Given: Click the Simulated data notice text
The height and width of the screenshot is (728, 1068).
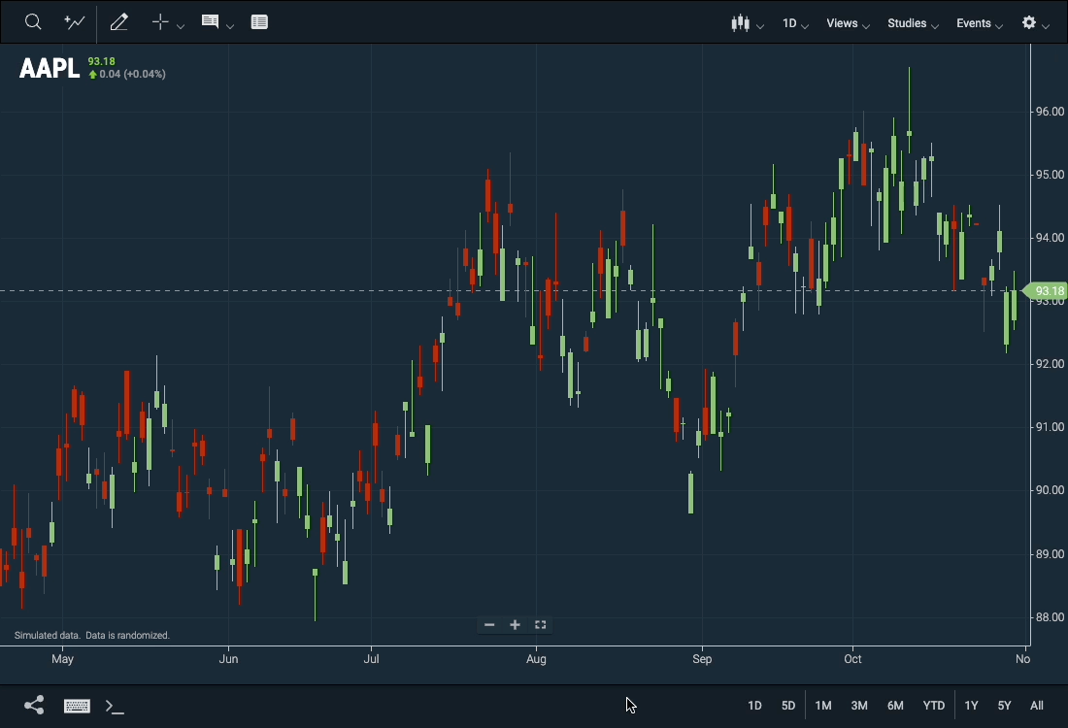Looking at the screenshot, I should click(92, 635).
